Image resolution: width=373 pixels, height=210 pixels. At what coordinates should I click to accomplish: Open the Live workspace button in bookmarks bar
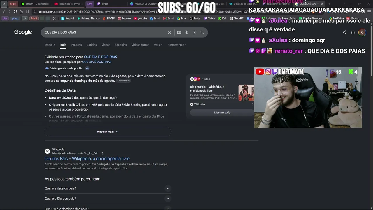5,18
